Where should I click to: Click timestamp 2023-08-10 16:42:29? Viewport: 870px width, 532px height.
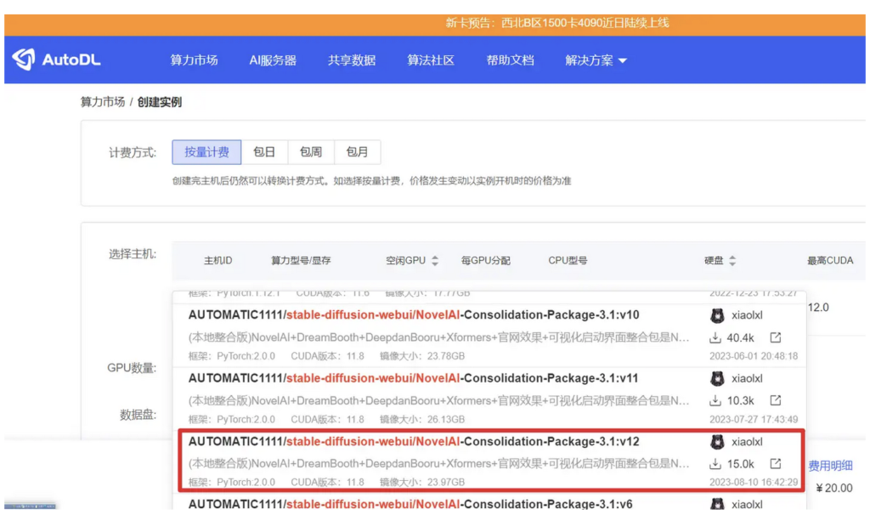(x=754, y=482)
